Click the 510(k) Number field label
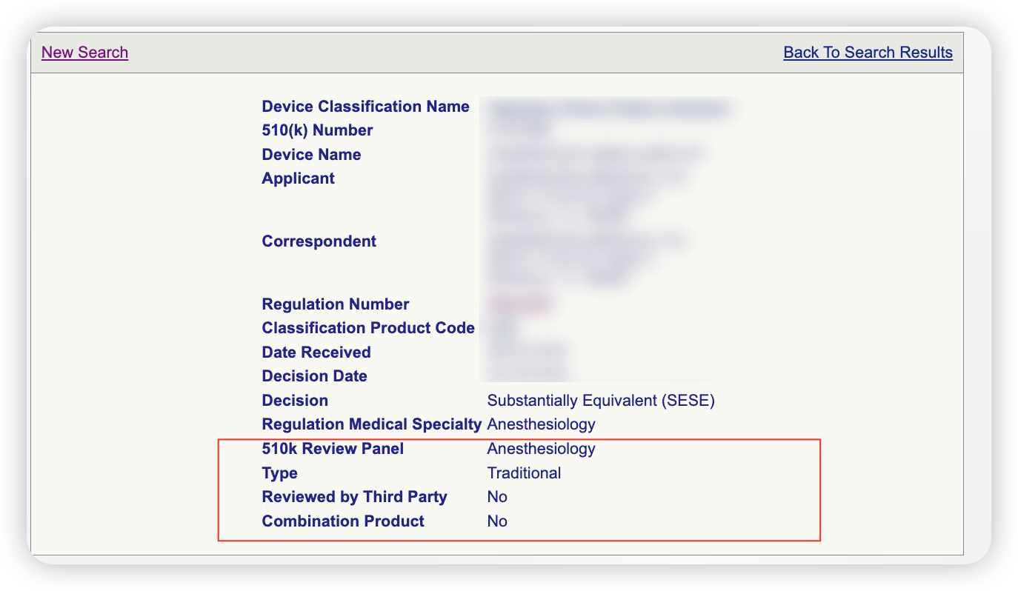The width and height of the screenshot is (1018, 591). point(317,130)
